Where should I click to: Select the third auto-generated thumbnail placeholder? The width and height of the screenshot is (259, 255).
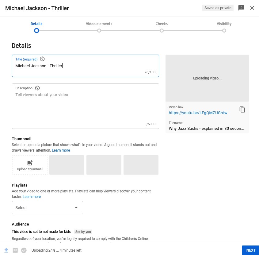pos(141,165)
